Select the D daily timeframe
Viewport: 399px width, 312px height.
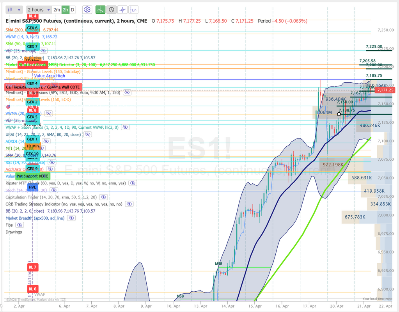pos(73,9)
